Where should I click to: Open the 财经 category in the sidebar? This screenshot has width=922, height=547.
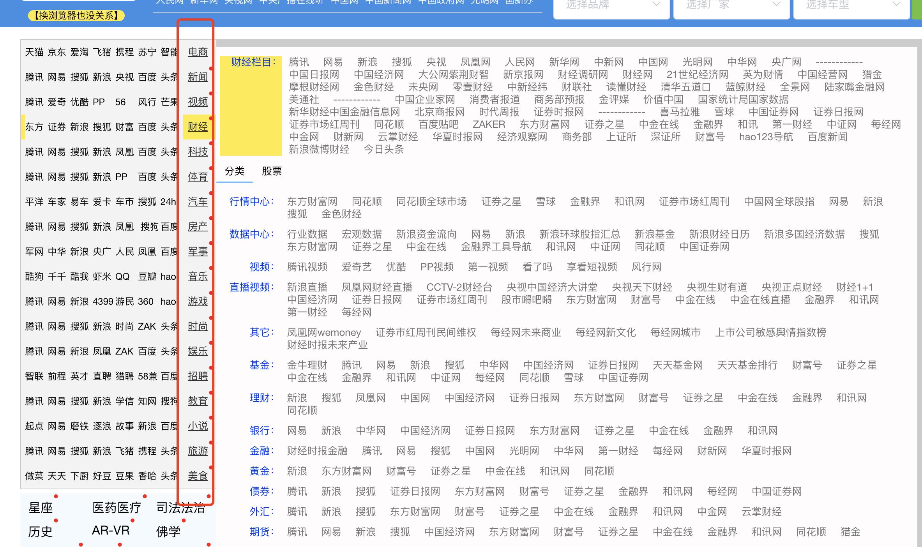coord(198,127)
